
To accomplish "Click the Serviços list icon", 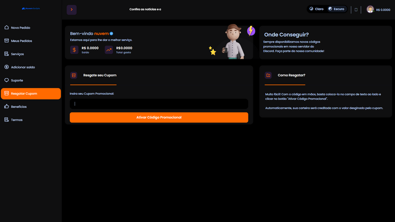I will tap(7, 54).
